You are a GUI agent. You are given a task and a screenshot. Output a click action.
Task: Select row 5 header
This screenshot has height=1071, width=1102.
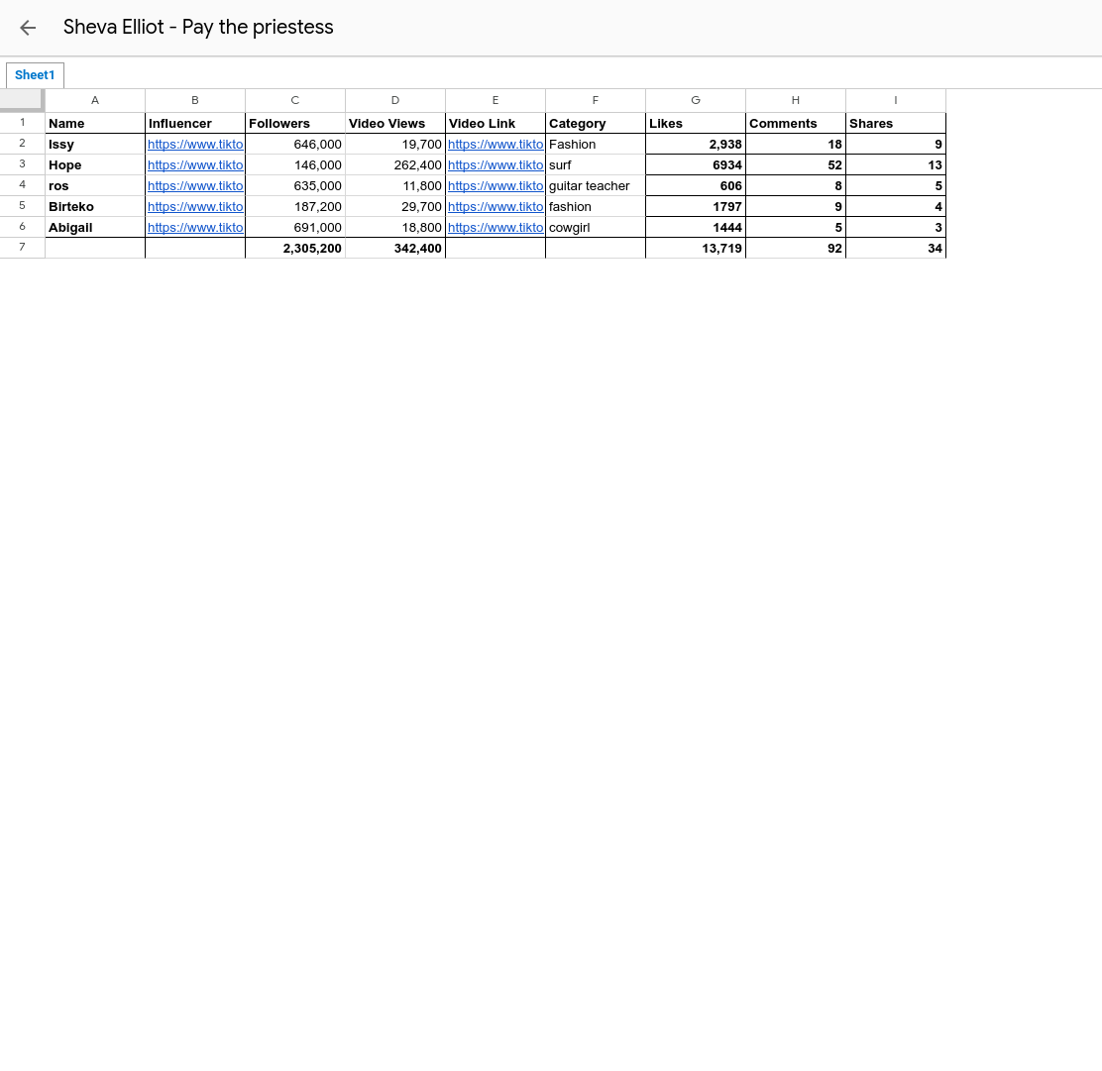(x=23, y=206)
